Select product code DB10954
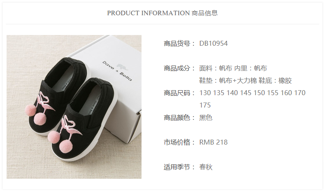 click(x=213, y=43)
